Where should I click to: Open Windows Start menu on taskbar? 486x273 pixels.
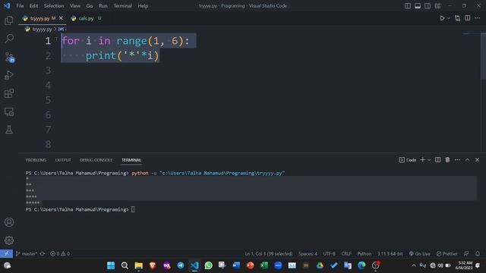pyautogui.click(x=111, y=265)
